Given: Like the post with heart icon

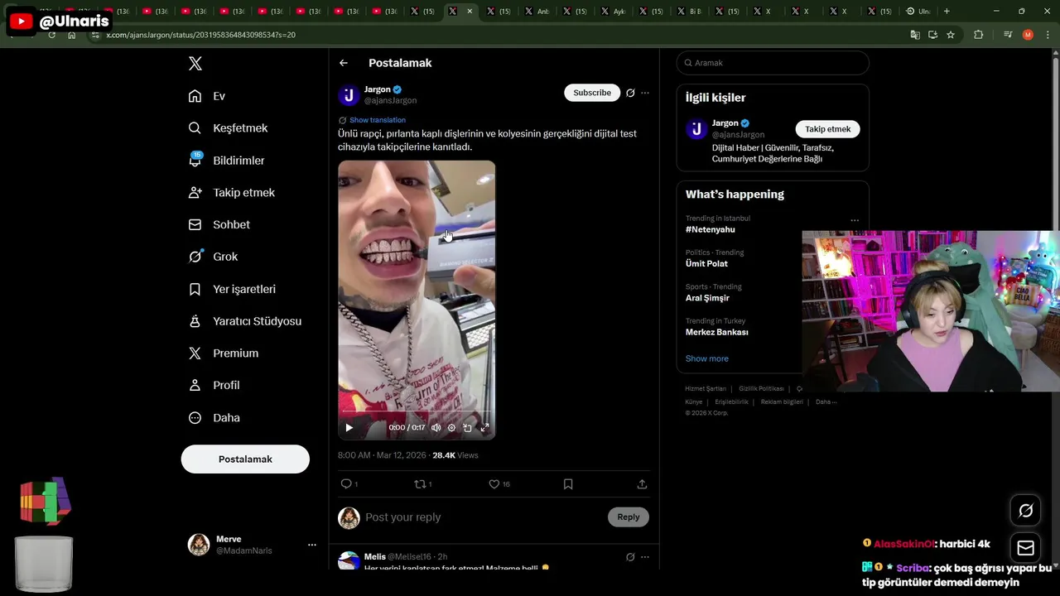Looking at the screenshot, I should 494,484.
